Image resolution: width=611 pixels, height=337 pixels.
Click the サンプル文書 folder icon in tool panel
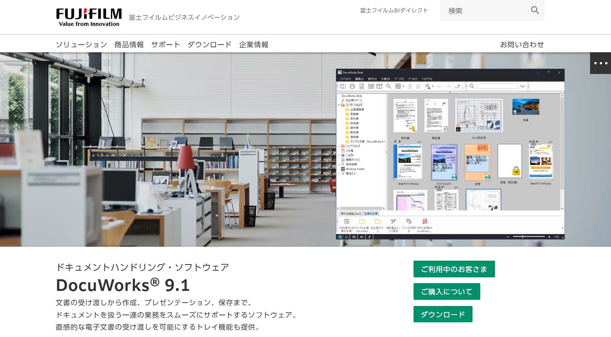(x=362, y=221)
